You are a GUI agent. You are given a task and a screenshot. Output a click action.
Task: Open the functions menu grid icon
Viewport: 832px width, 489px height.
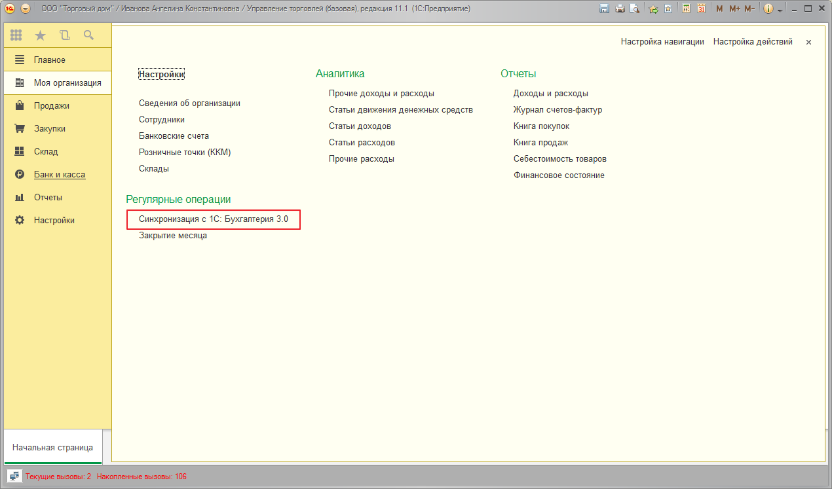tap(16, 35)
